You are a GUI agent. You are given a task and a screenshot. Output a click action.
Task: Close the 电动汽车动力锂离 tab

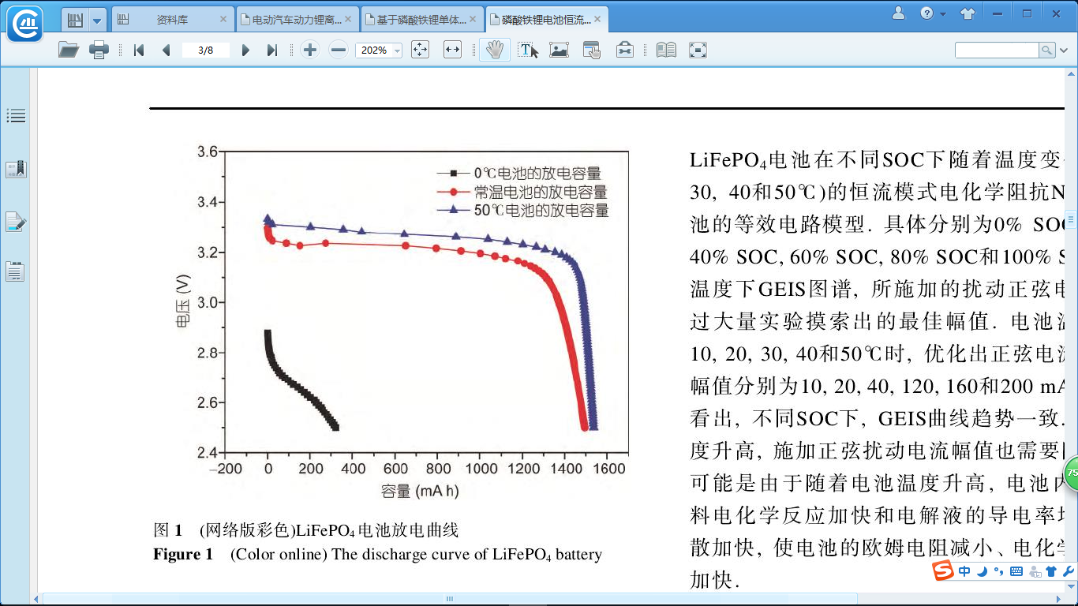click(348, 20)
